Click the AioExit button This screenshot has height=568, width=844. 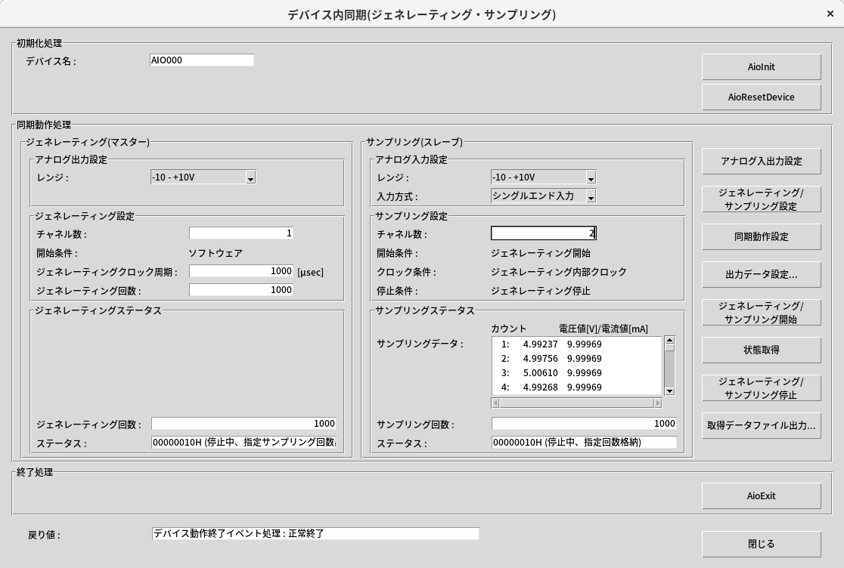tap(761, 495)
